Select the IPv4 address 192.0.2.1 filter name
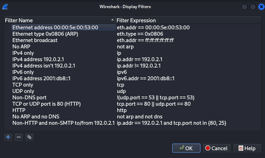The image size is (265, 158). (38, 59)
